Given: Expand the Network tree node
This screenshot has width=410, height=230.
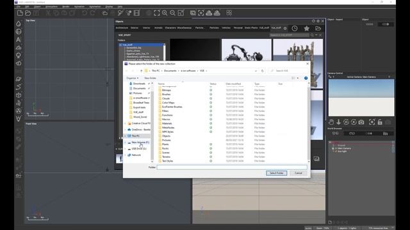Looking at the screenshot, I should pyautogui.click(x=126, y=155).
